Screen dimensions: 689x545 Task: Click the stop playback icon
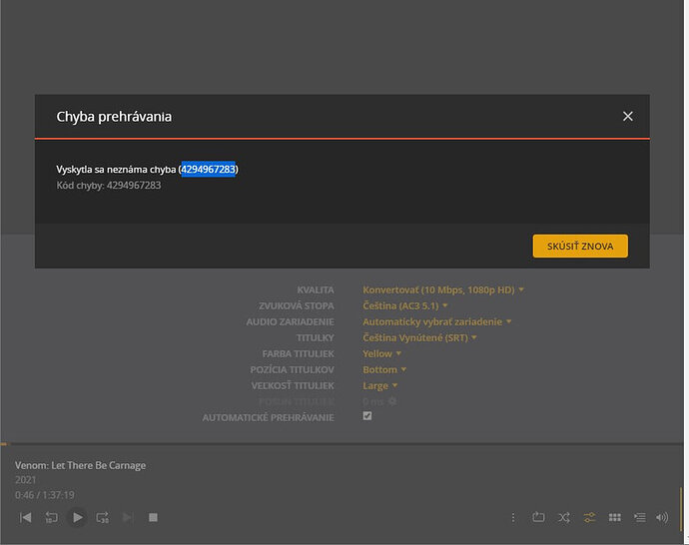click(x=153, y=517)
